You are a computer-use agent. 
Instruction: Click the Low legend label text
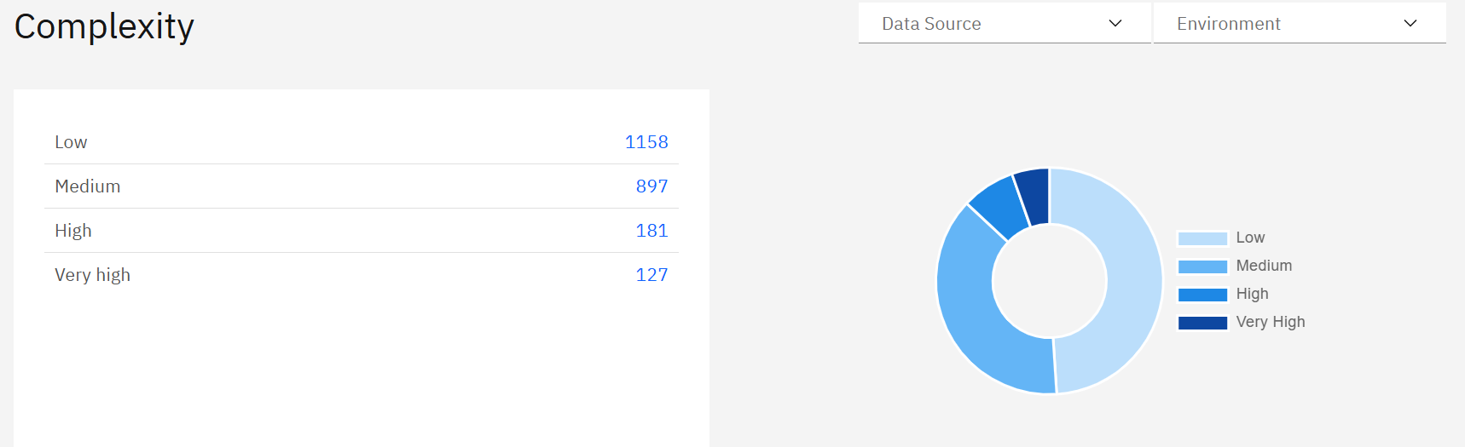[x=1250, y=238]
